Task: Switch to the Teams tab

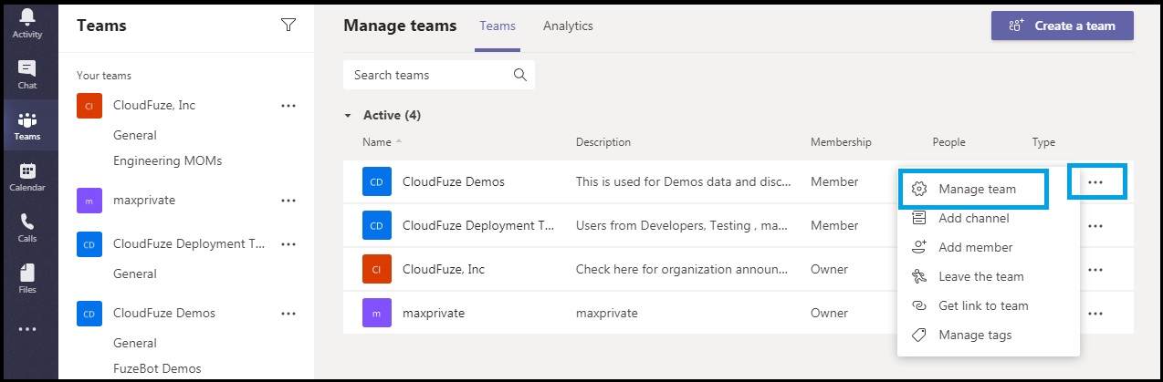Action: tap(498, 26)
